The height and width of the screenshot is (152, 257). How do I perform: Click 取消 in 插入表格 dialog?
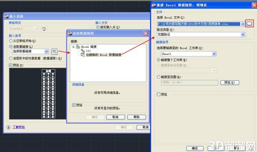coord(144,127)
